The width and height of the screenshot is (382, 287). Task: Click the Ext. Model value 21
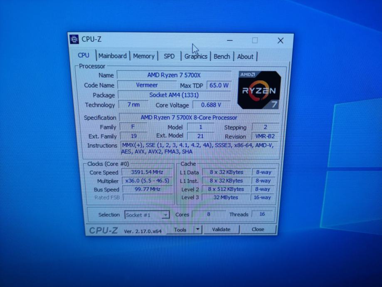pos(200,136)
